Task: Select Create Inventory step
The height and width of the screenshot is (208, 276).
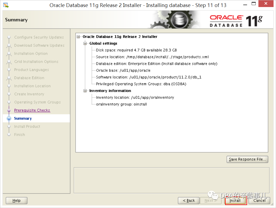Action: click(x=29, y=94)
